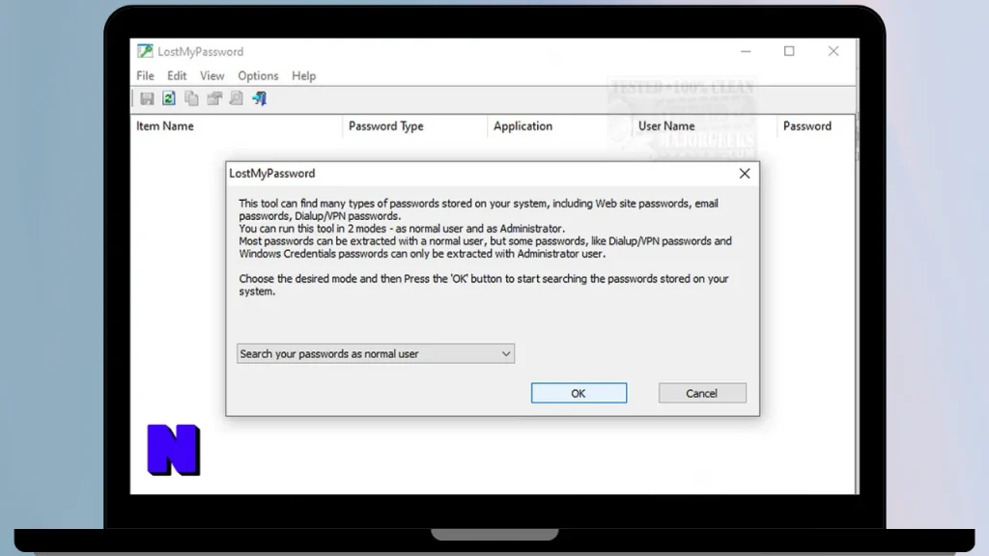Click the LostMyPassword app icon in title bar
The height and width of the screenshot is (556, 989).
(145, 51)
